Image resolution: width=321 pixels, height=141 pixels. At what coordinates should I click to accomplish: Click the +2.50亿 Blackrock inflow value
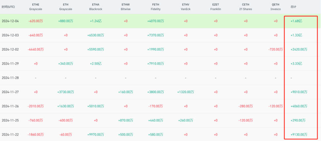(95, 63)
